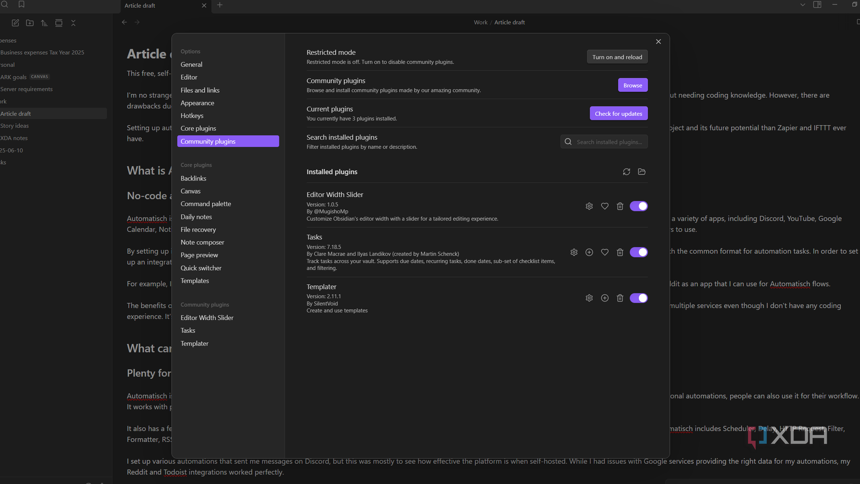Open settings gear for the Tasks plugin
860x484 pixels.
(574, 252)
